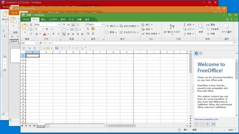Expand the font size dropdown
The width and height of the screenshot is (239, 134).
[42, 29]
